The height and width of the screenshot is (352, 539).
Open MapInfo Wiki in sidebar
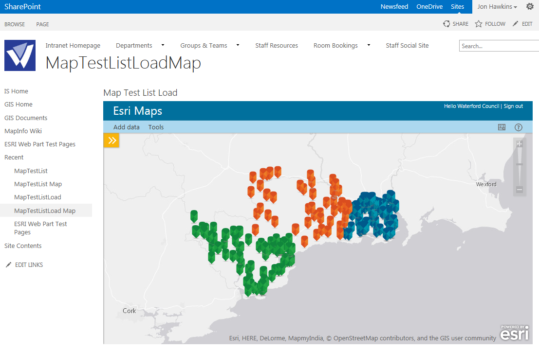23,131
